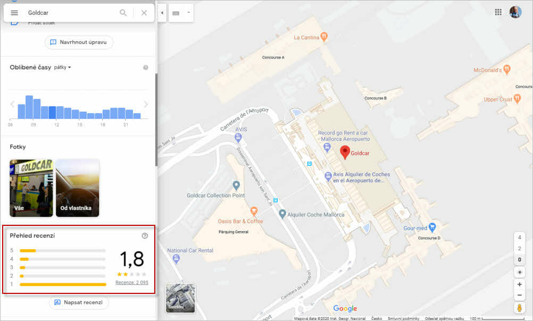Click the McDonald's restaurant marker
This screenshot has height=321, width=533.
[x=507, y=69]
